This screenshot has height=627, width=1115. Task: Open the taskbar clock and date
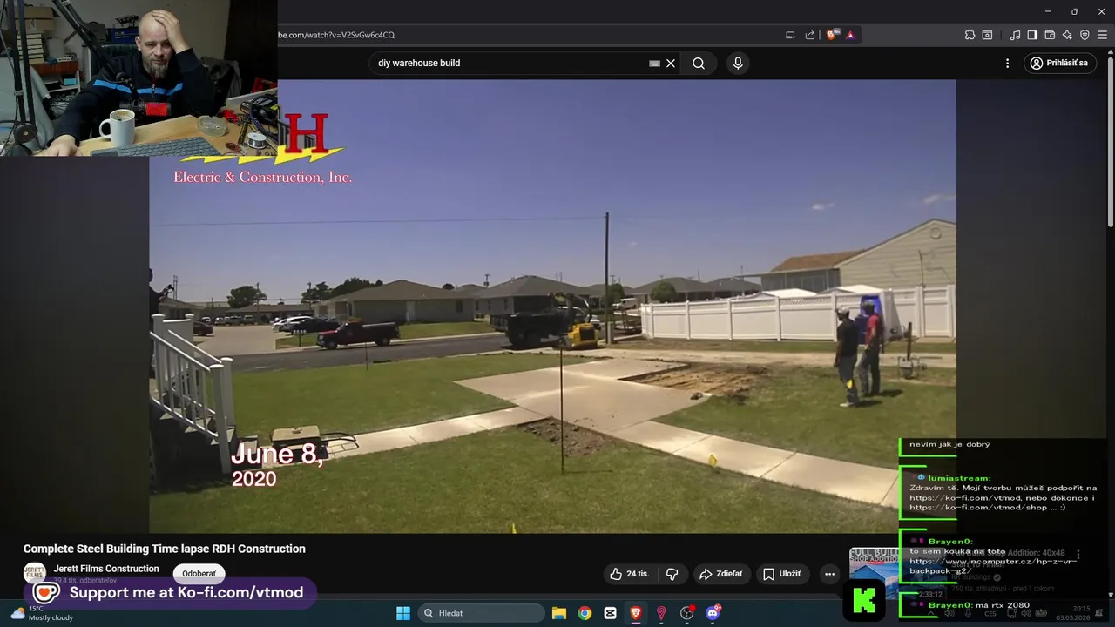[x=1072, y=613]
